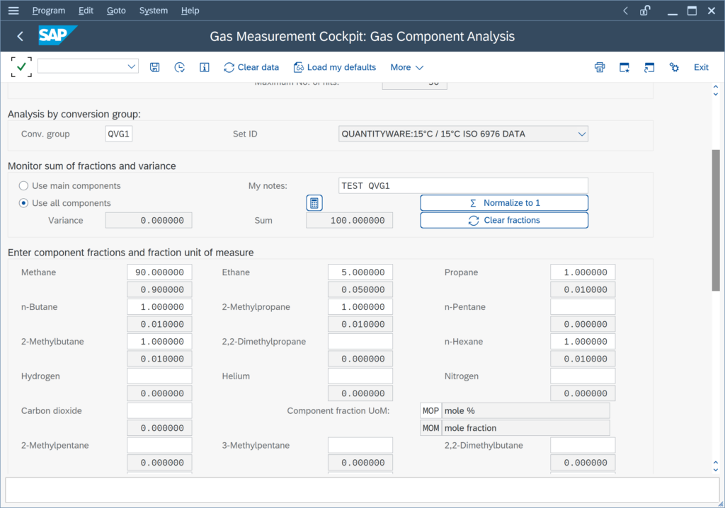This screenshot has width=725, height=508.
Task: Click the empty 2-Methylpentane input field
Action: [159, 446]
